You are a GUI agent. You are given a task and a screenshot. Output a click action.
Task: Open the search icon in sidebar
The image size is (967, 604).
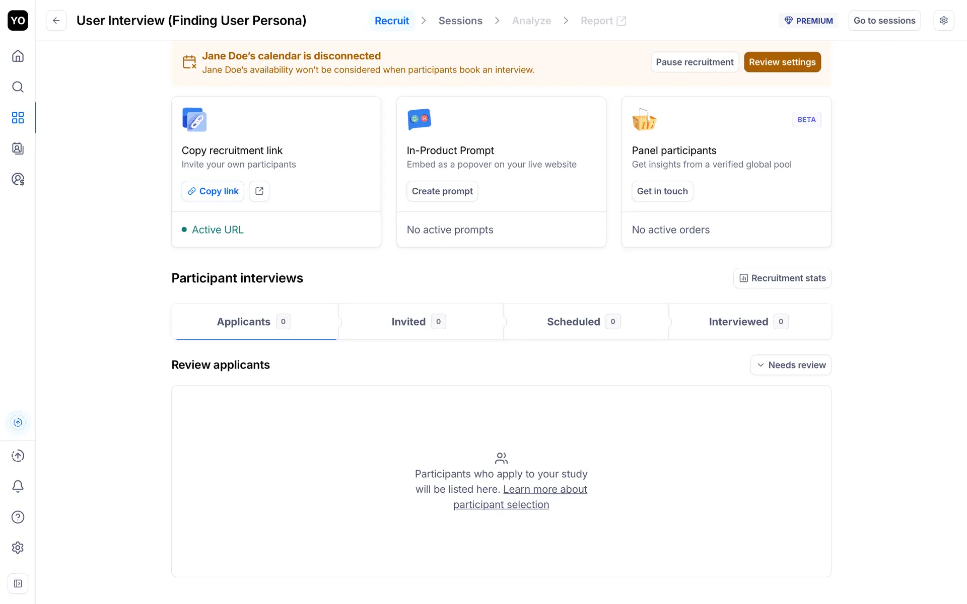click(18, 87)
